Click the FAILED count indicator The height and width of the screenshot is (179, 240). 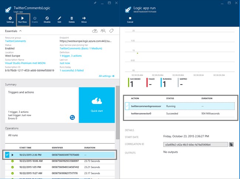(x=150, y=82)
